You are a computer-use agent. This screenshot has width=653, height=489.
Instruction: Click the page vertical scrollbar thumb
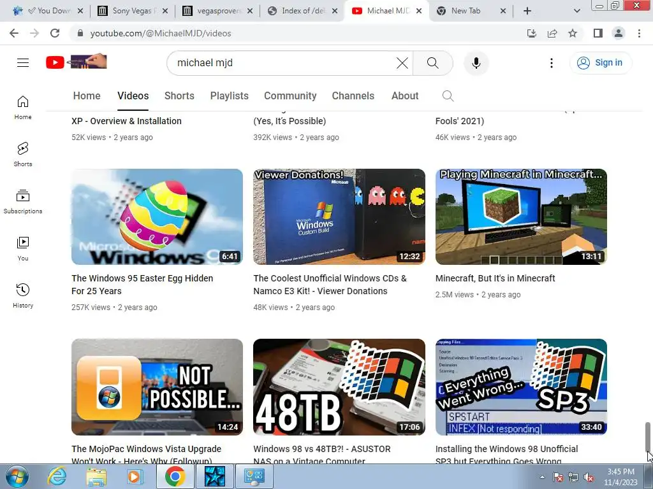click(648, 437)
